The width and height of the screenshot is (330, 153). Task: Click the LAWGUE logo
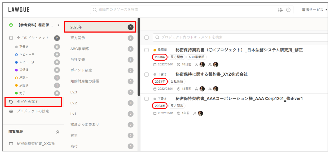[x=19, y=10]
